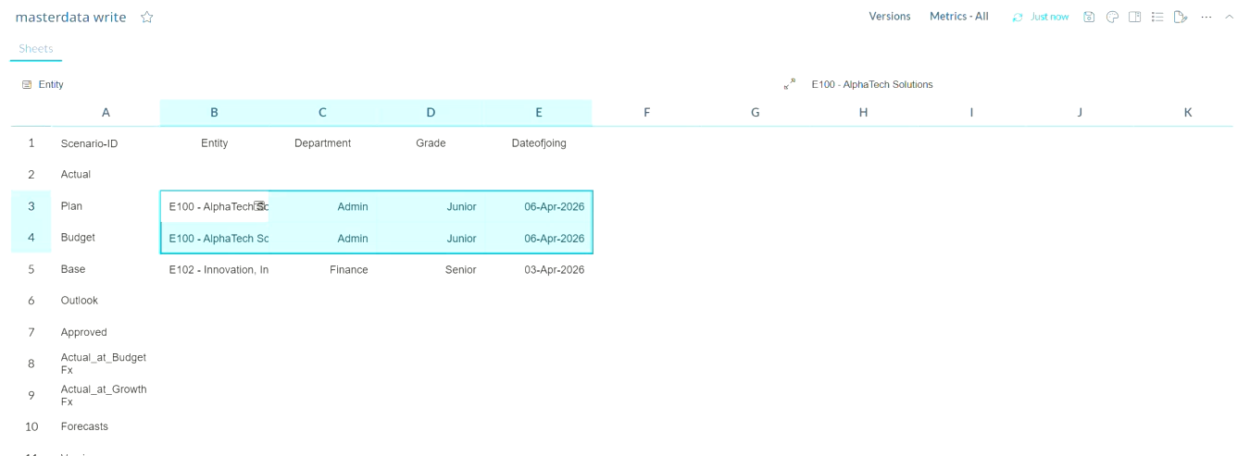
Task: Open the theme palette icon
Action: pyautogui.click(x=1112, y=17)
